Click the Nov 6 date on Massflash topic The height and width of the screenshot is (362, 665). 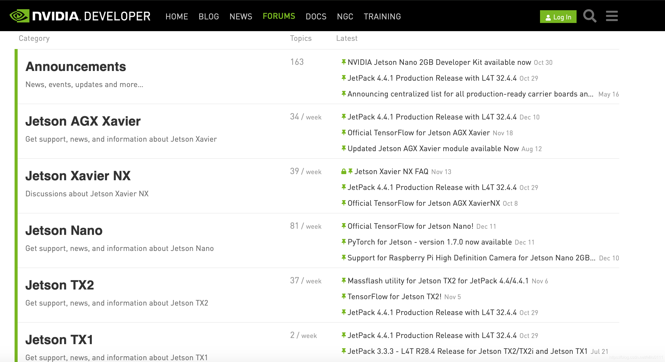pyautogui.click(x=540, y=281)
